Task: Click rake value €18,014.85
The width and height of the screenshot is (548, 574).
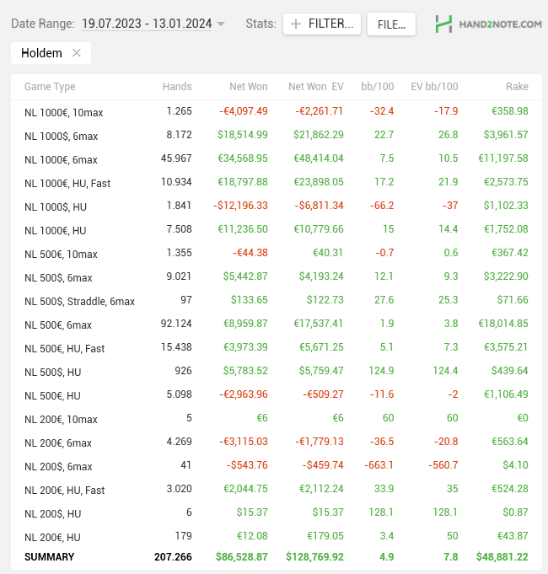Action: pyautogui.click(x=503, y=324)
